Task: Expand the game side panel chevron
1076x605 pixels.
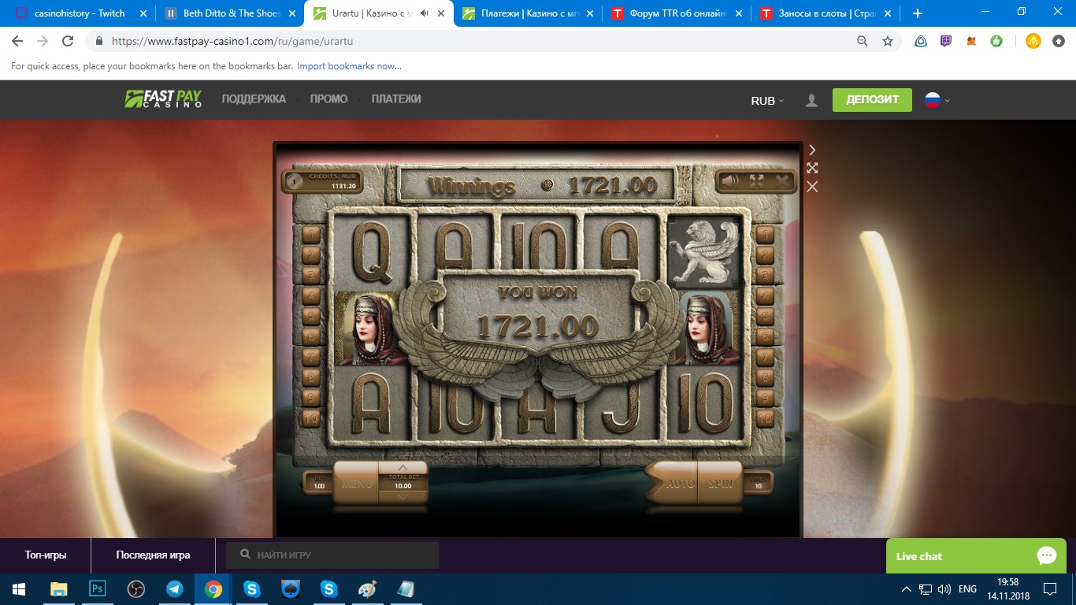Action: coord(812,150)
